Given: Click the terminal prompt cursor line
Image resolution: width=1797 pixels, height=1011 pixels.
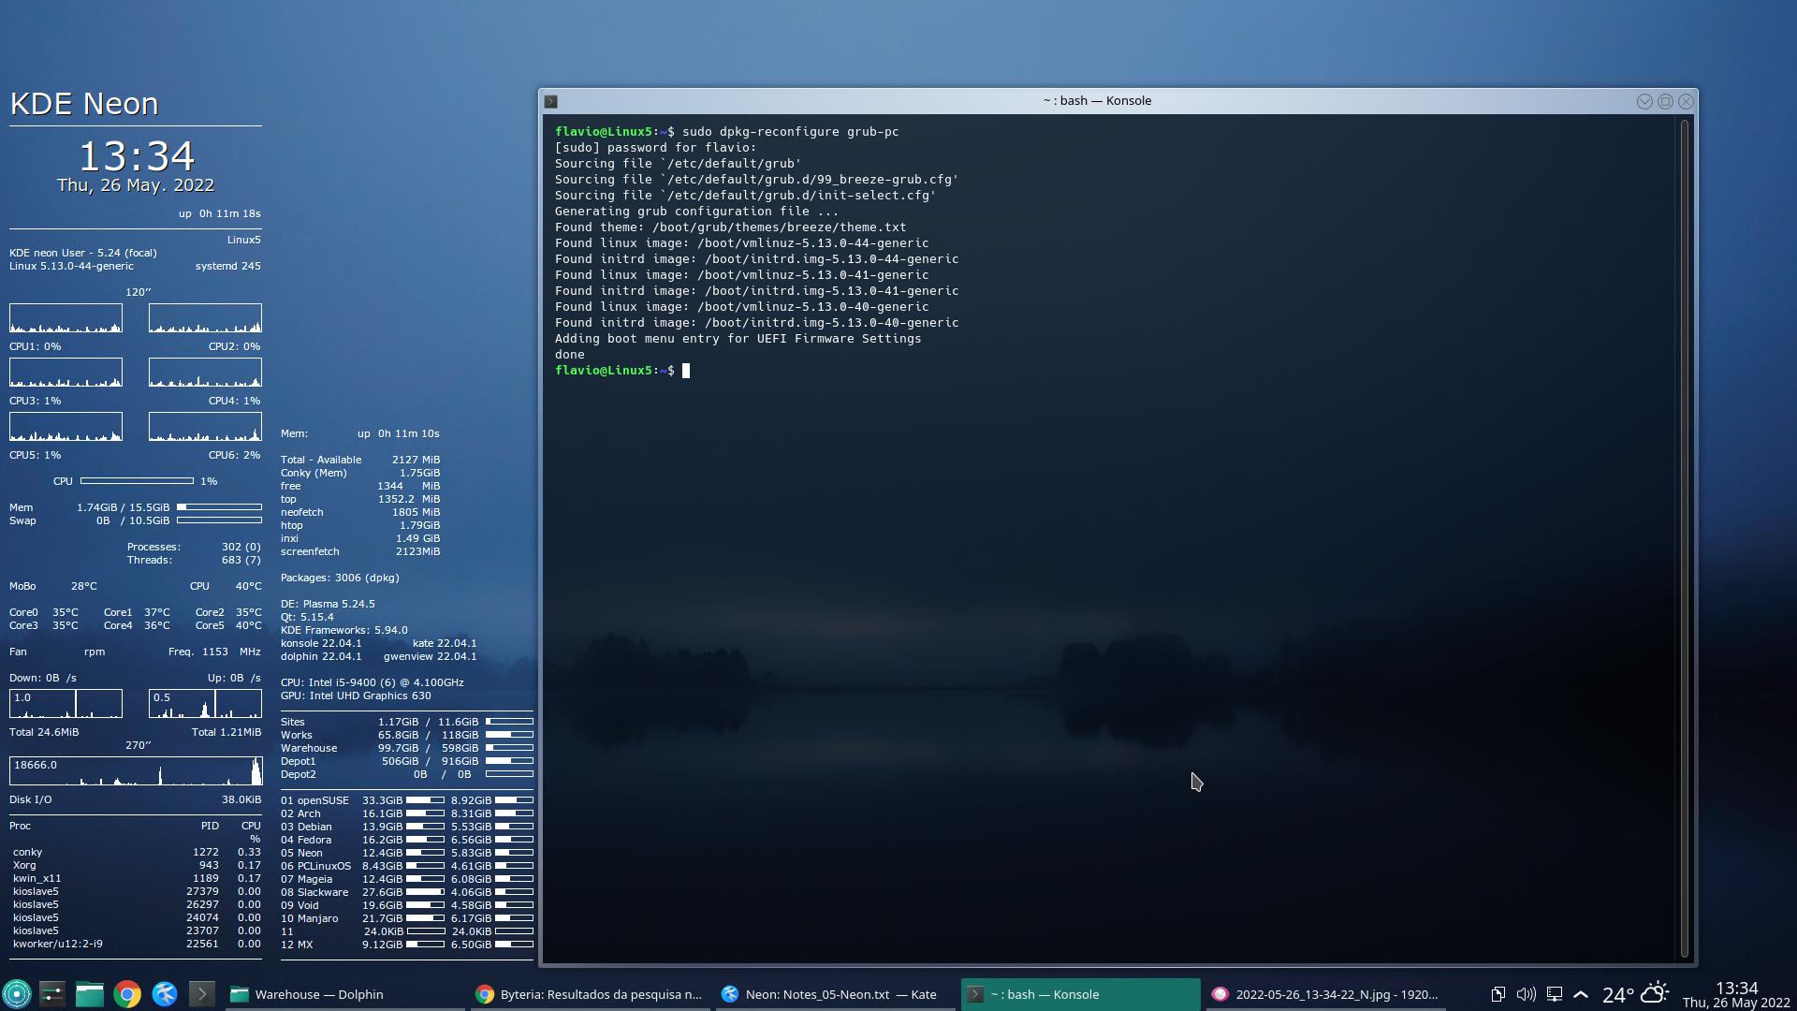Looking at the screenshot, I should pyautogui.click(x=622, y=371).
